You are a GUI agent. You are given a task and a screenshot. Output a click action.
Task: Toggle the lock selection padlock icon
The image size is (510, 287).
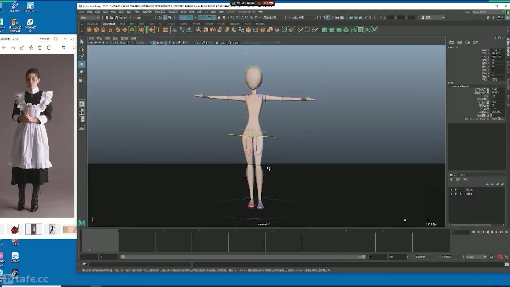pos(219,18)
